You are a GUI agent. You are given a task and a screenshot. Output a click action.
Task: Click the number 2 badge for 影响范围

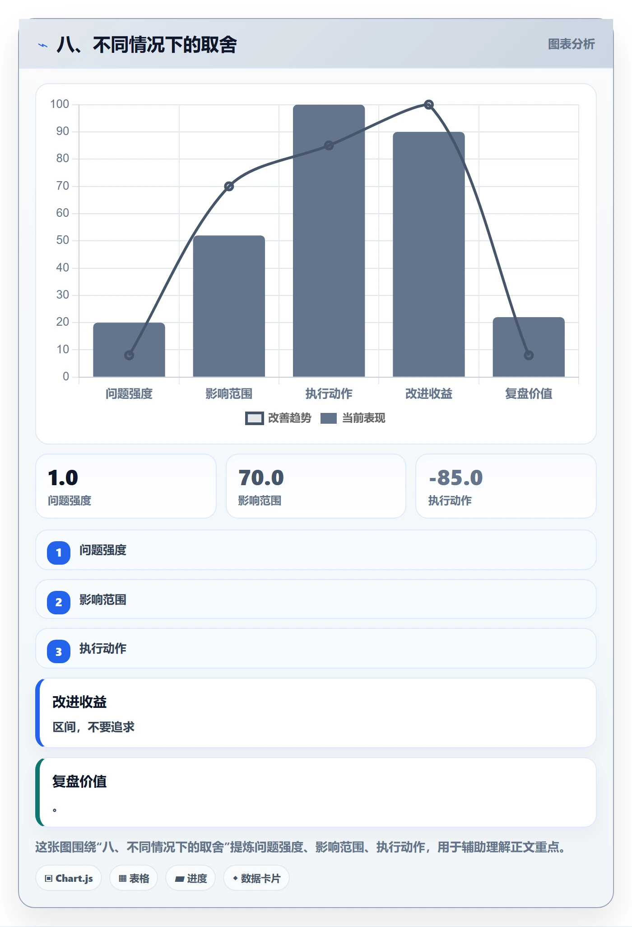(59, 602)
